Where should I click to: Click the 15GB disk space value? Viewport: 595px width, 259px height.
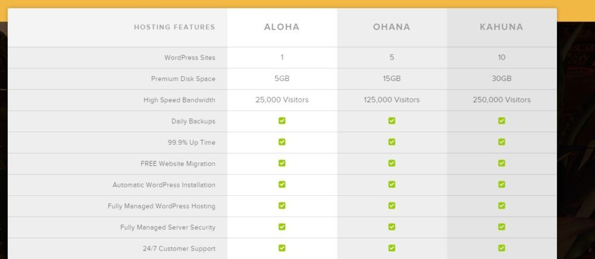click(392, 79)
